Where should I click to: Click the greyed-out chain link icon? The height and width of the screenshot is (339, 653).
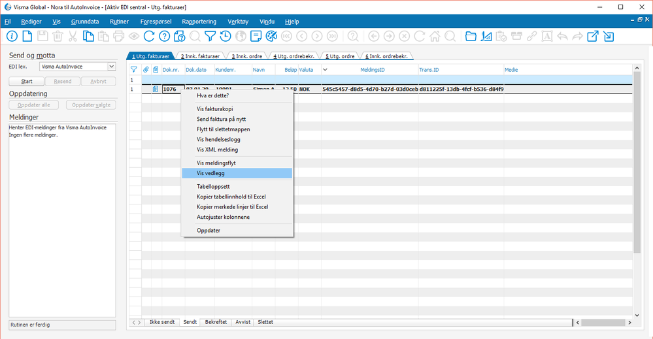[532, 37]
